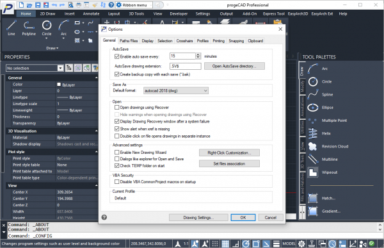This screenshot has height=248, width=384.
Task: Choose Helix in Tool Palettes
Action: [319, 133]
